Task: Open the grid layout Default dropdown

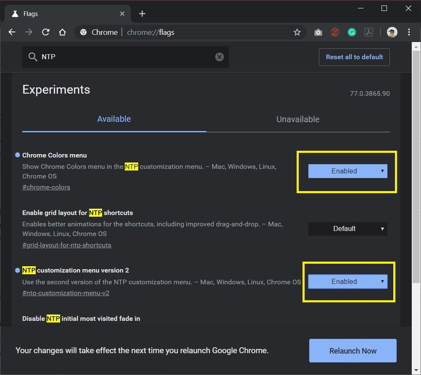Action: click(348, 229)
